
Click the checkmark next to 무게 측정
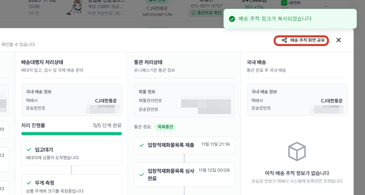(x=29, y=183)
